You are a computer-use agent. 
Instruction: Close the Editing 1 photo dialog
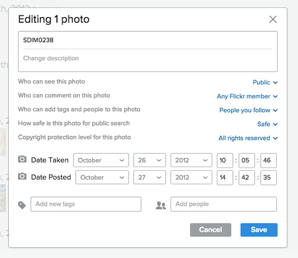click(x=273, y=19)
